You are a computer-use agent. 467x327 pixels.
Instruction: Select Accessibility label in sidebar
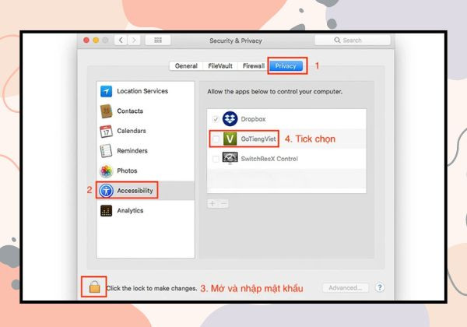[135, 191]
